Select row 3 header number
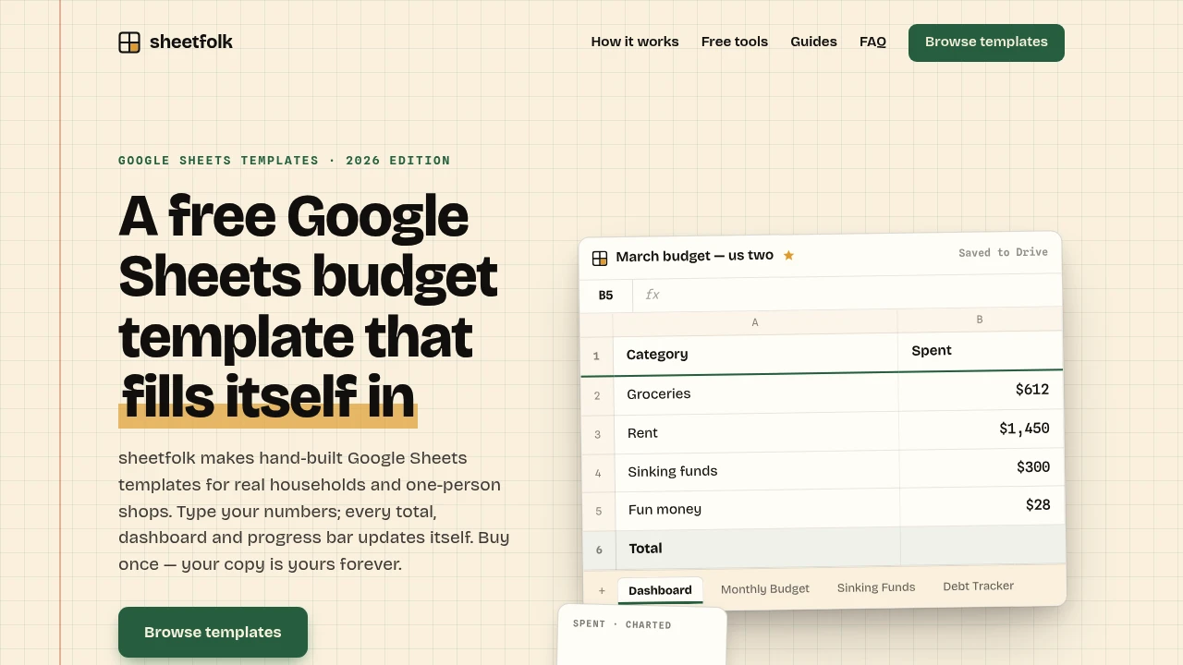 click(x=598, y=434)
